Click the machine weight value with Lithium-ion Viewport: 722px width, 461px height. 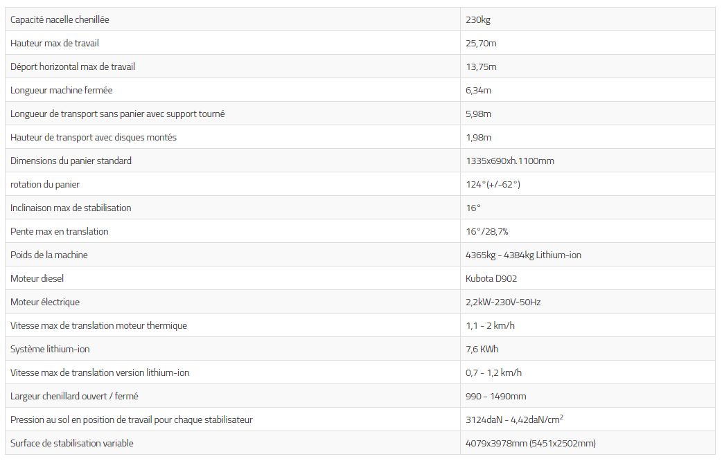coord(523,255)
